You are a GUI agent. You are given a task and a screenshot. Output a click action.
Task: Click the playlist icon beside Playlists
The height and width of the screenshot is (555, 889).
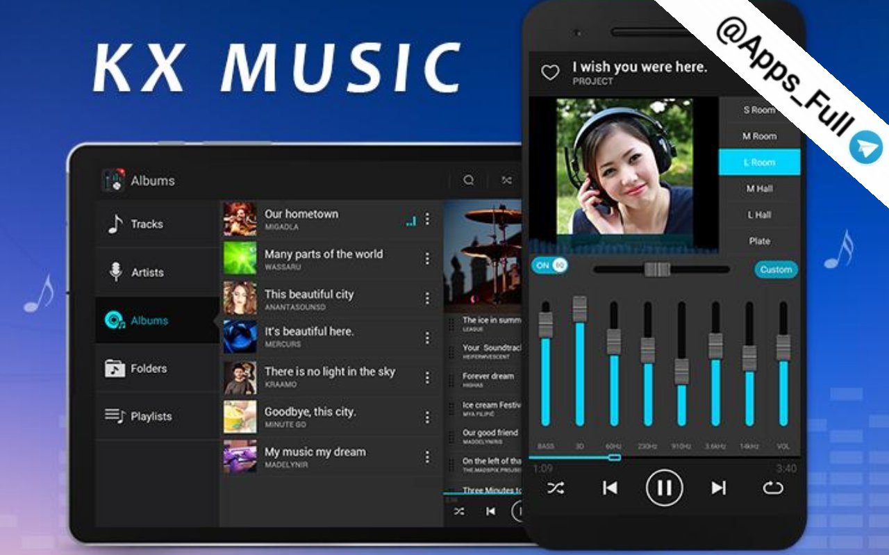click(115, 416)
